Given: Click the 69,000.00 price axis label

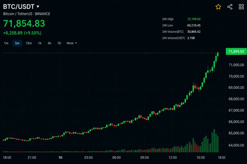Looking at the screenshot, I should click(x=236, y=88).
